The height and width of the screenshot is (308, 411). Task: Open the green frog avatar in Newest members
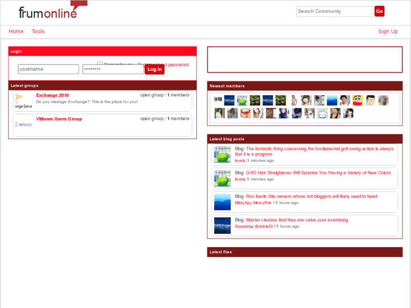coord(242,101)
